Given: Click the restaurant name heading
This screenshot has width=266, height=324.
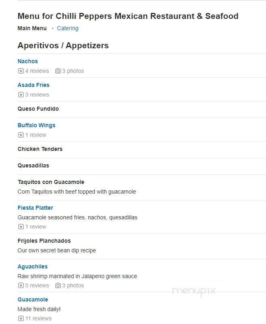Looking at the screenshot, I should point(128,16).
